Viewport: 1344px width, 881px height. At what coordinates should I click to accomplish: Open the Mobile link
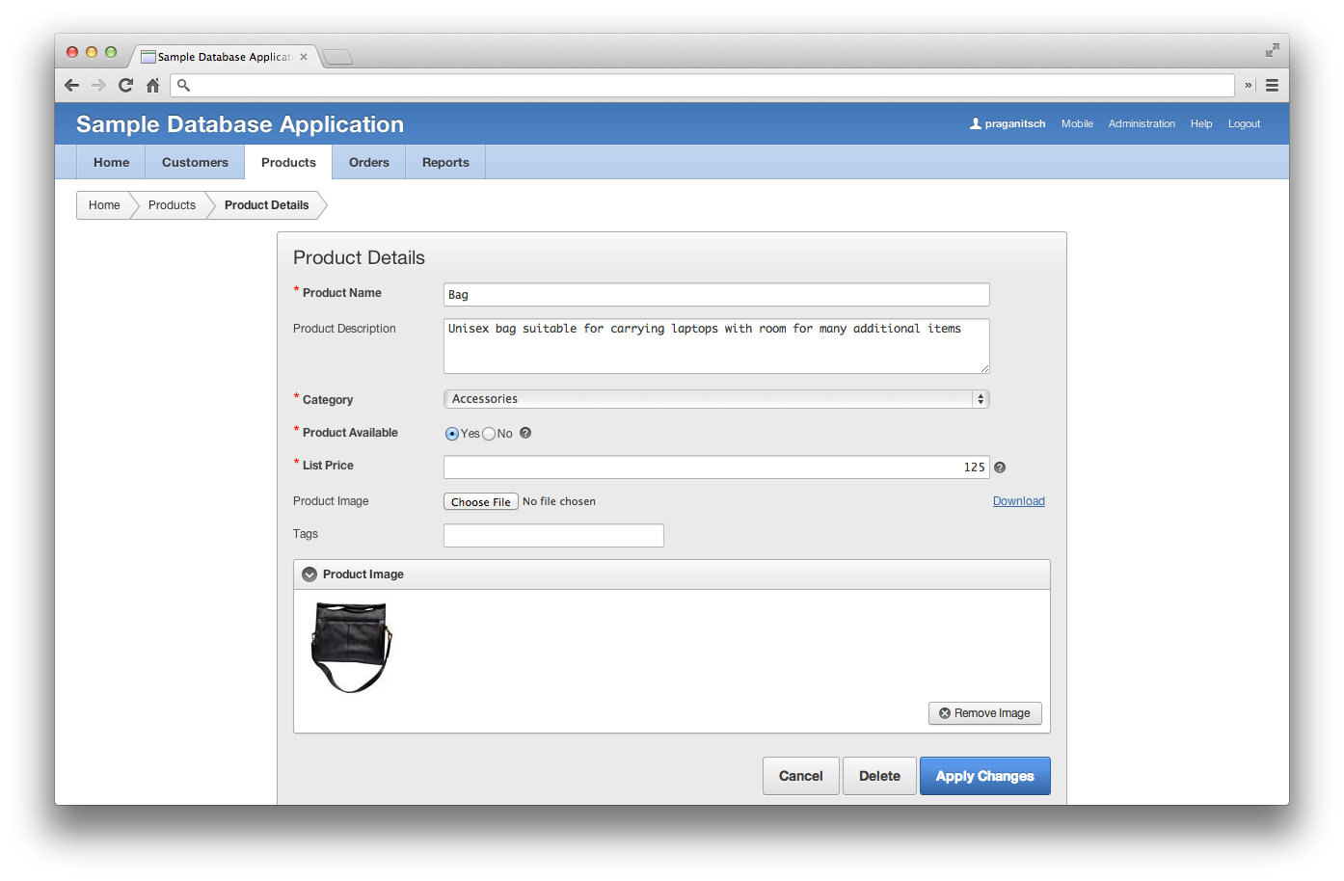[1077, 123]
